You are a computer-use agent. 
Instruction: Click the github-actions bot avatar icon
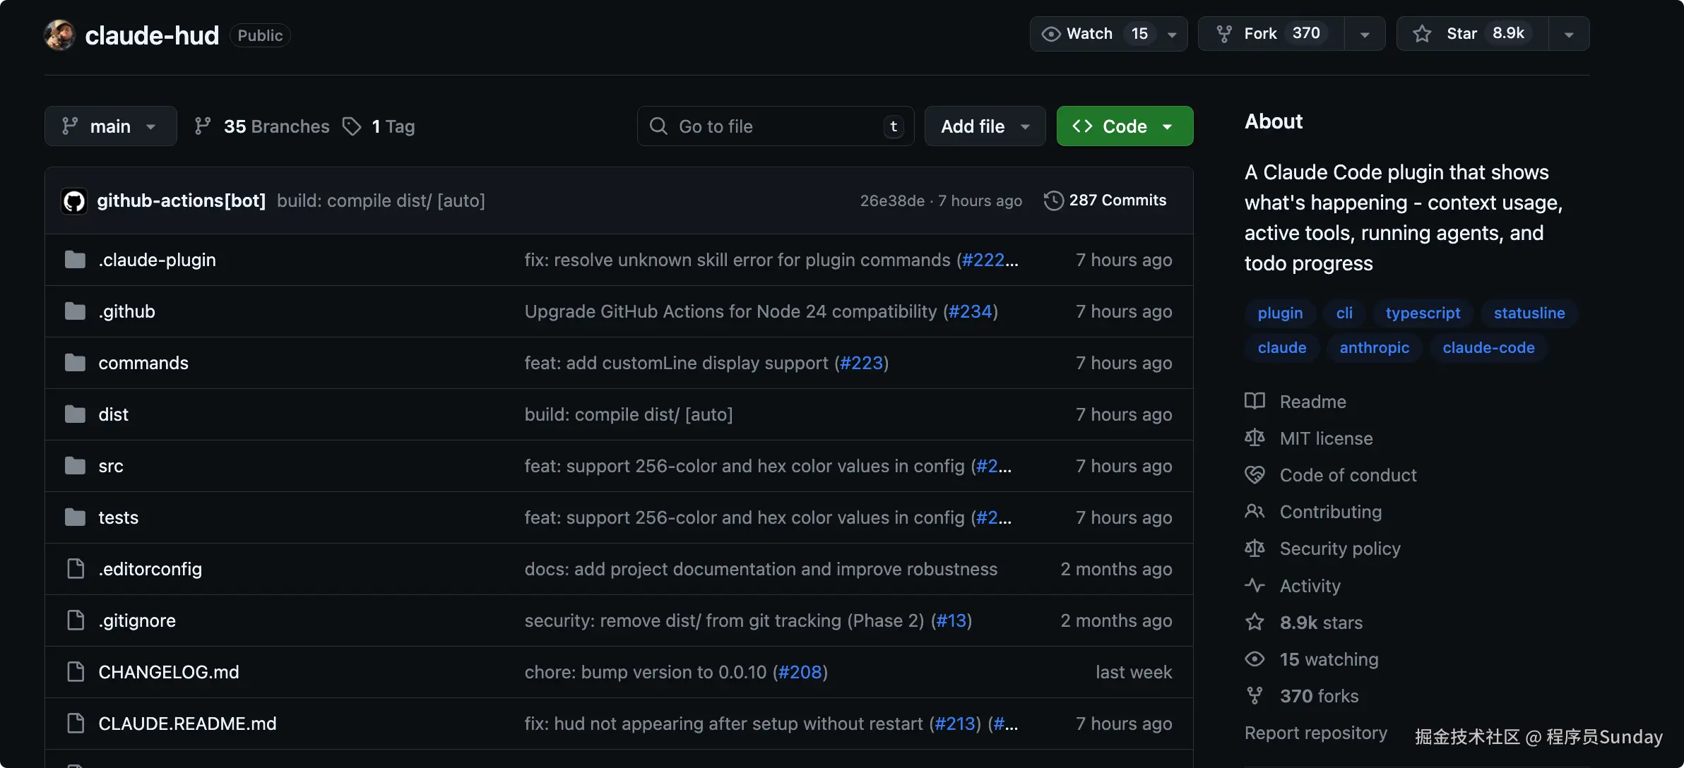coord(74,201)
